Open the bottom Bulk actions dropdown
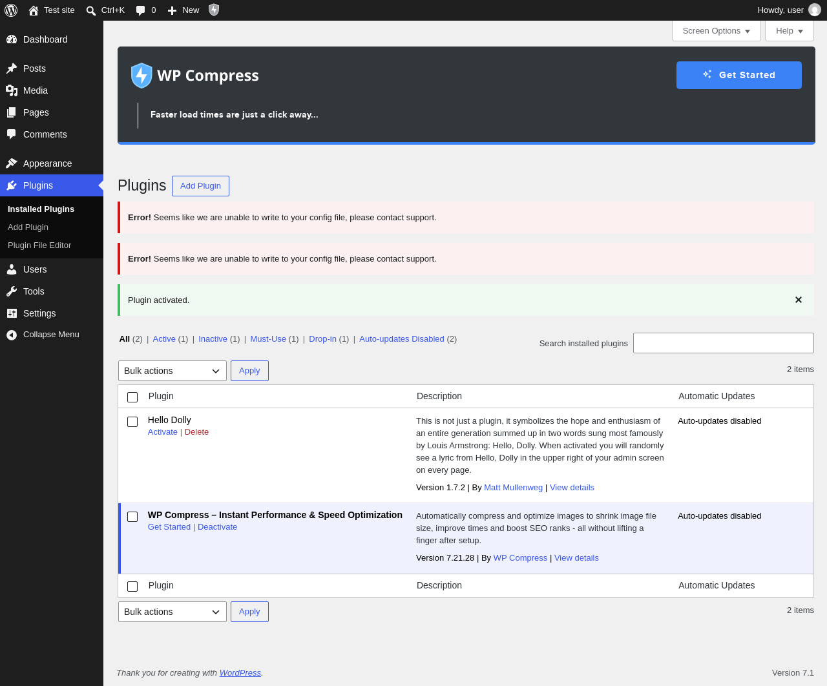Viewport: 827px width, 686px height. coord(173,612)
